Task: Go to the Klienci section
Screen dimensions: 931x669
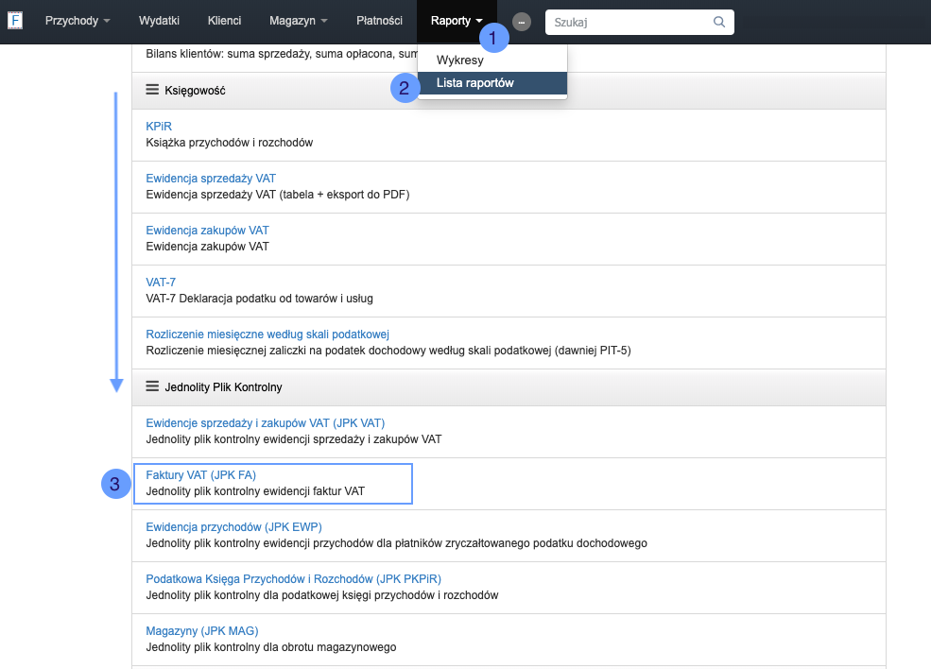Action: point(224,21)
